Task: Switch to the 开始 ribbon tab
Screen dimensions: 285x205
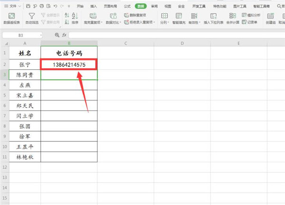Action: (x=80, y=6)
